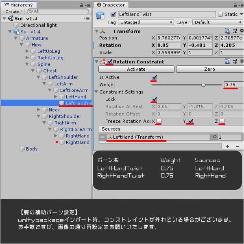Click the Weight value field 0.75

[x=234, y=85]
